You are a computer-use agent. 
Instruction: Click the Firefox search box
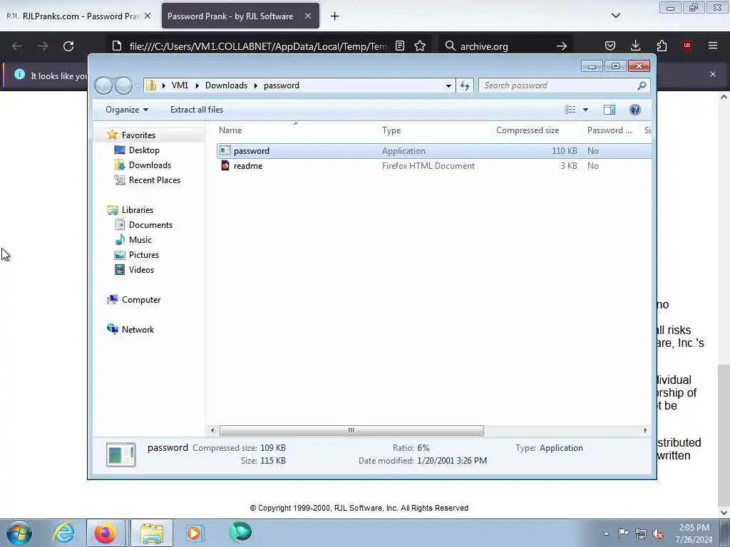coord(505,46)
